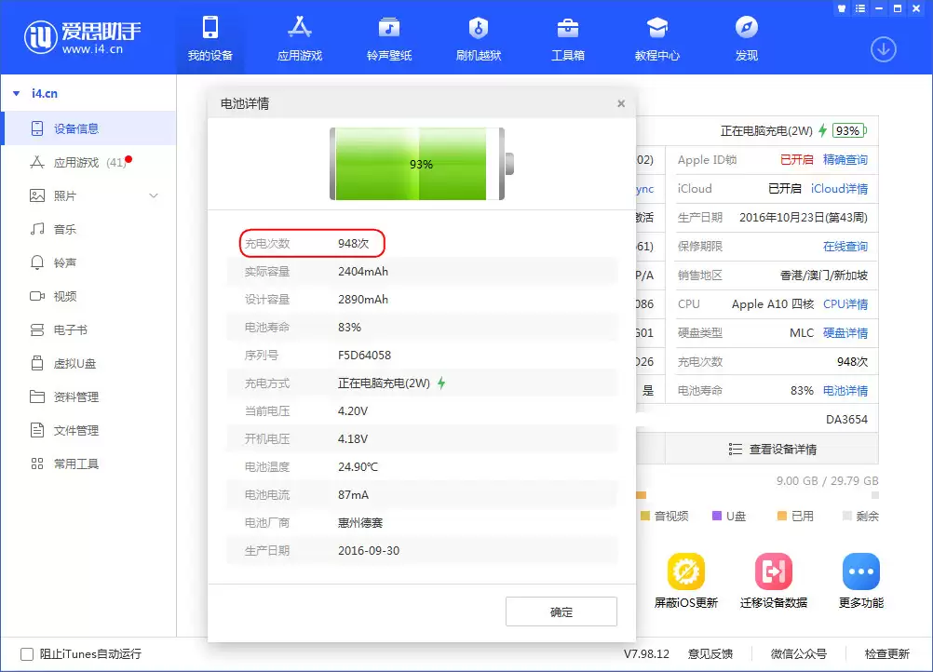Click the 精确查询 link

tap(845, 159)
